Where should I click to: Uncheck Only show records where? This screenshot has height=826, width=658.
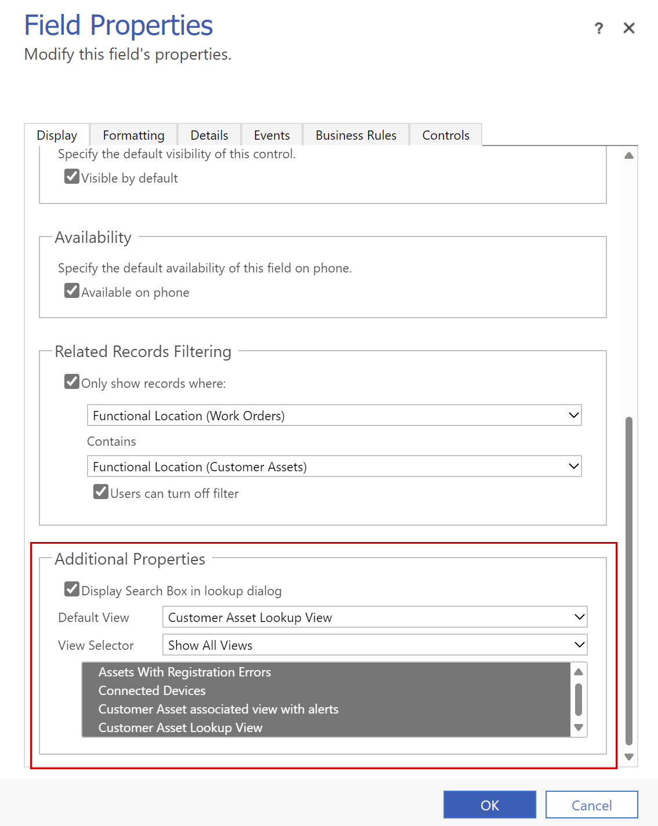(x=71, y=381)
